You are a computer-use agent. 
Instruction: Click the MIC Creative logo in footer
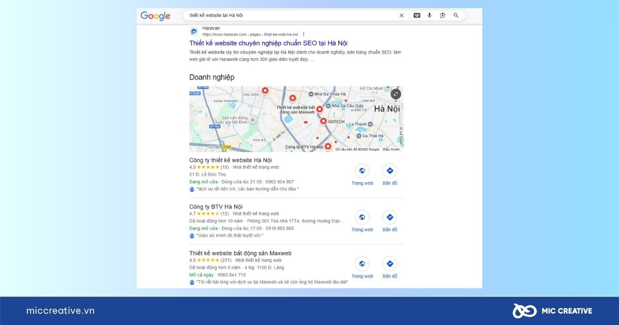click(x=552, y=311)
